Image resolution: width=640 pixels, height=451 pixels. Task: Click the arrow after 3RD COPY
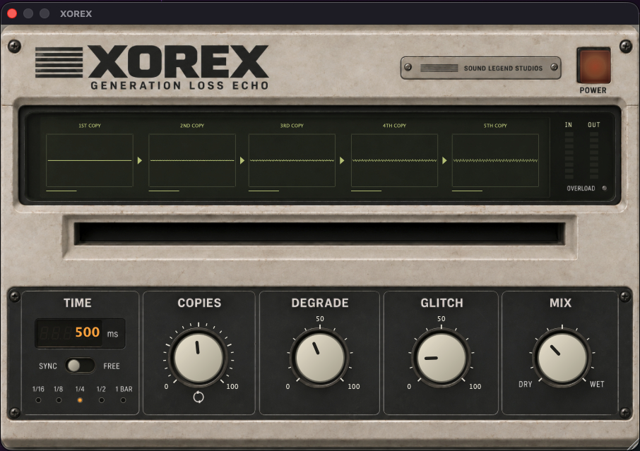point(342,161)
